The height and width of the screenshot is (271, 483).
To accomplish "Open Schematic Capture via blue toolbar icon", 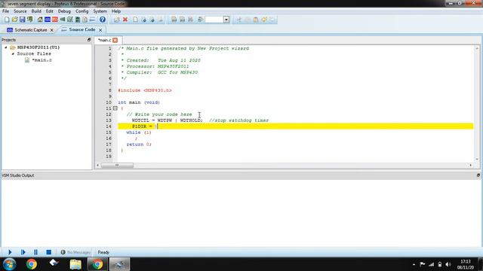I will 48,20.
